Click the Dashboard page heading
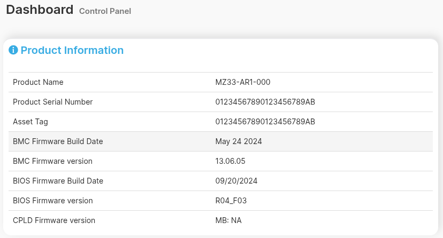Viewport: 443px width, 238px height. tap(40, 10)
